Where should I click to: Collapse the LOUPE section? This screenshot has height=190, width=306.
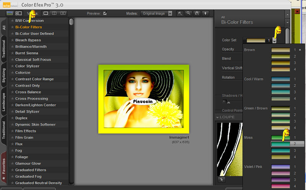coord(217,117)
